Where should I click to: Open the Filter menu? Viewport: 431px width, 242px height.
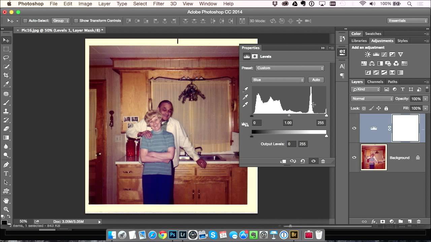(159, 4)
